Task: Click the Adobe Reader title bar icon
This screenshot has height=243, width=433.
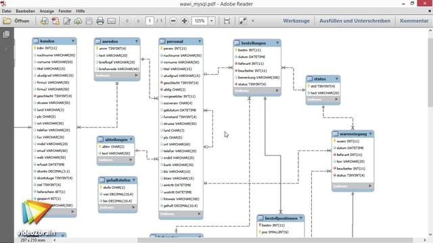Action: point(3,3)
